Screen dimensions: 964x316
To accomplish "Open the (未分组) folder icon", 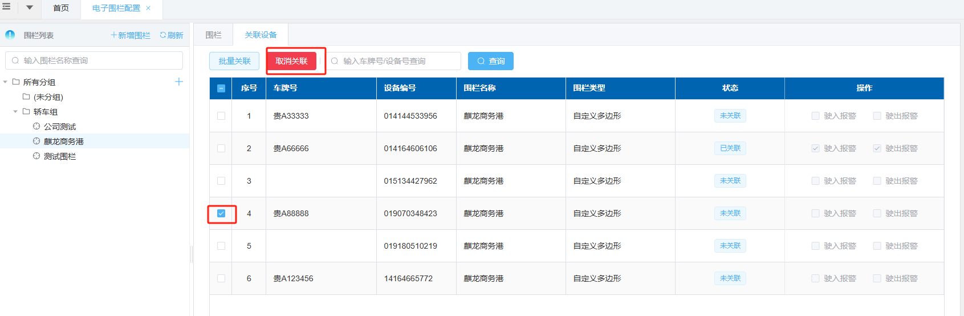I will coord(26,97).
